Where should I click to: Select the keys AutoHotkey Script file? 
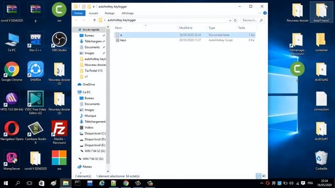tap(185, 40)
